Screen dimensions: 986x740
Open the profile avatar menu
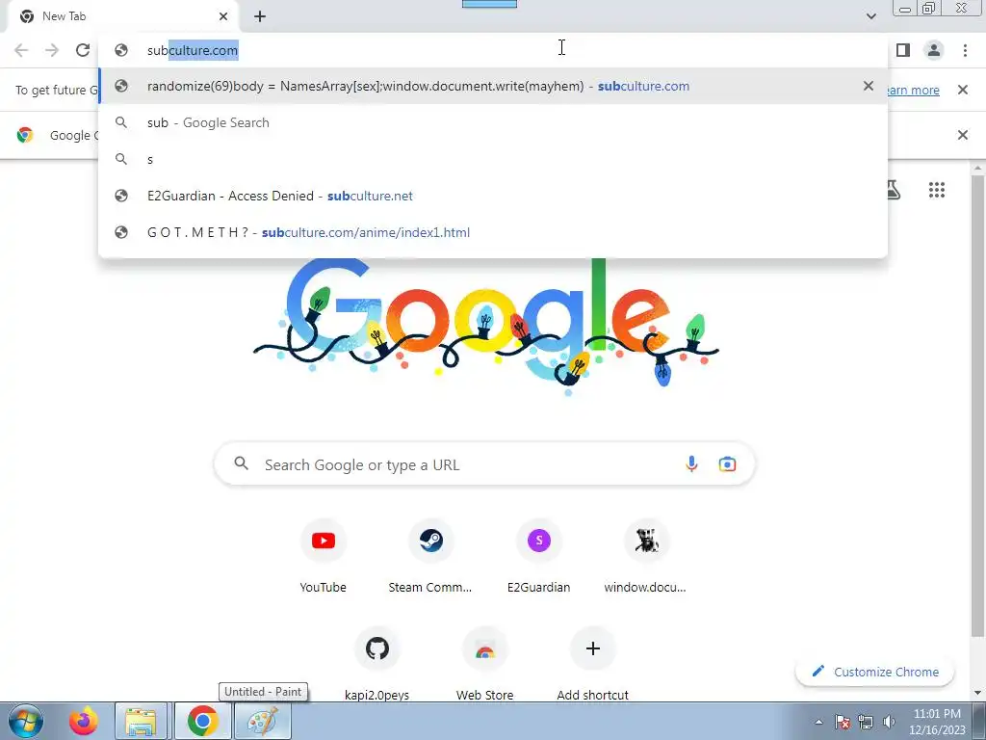pos(934,50)
